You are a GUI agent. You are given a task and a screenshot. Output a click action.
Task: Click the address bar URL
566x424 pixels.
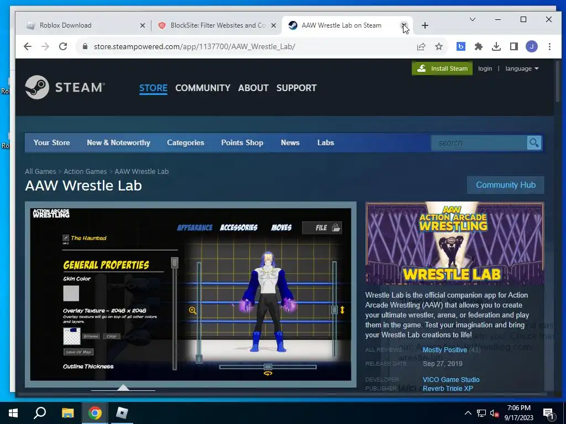point(194,46)
